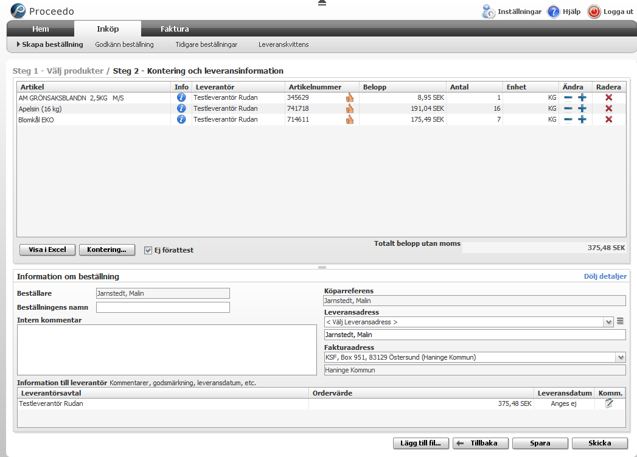Click Kontering... button

[x=107, y=249]
